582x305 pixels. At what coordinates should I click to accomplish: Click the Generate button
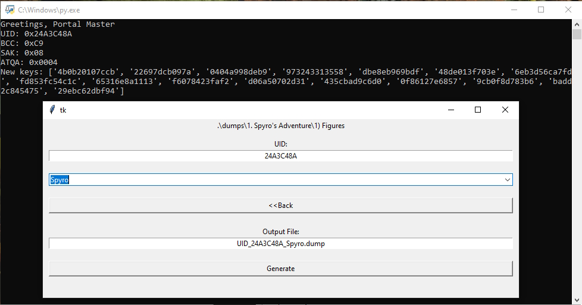pos(281,269)
